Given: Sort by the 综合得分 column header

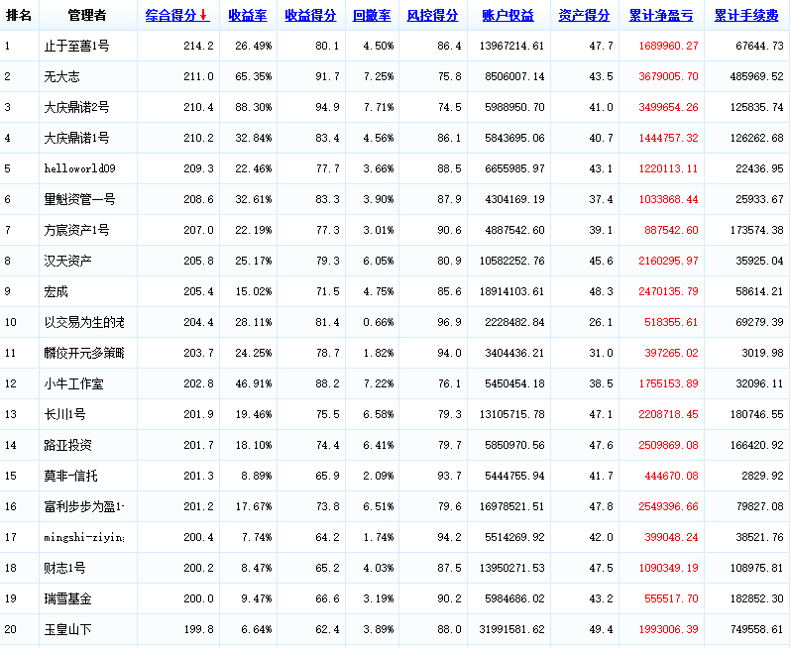Looking at the screenshot, I should [x=170, y=16].
